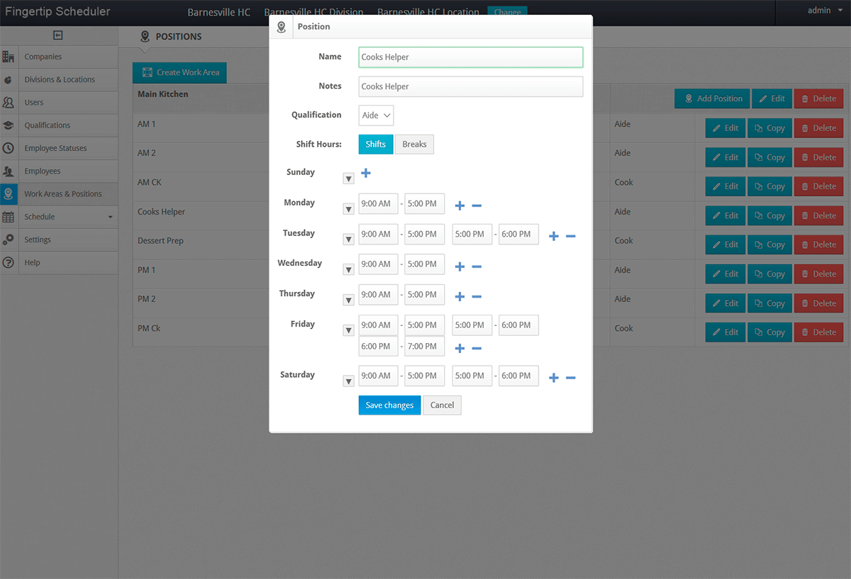Viewport: 851px width, 579px height.
Task: Click the Companies building icon in the sidebar
Action: [x=10, y=57]
